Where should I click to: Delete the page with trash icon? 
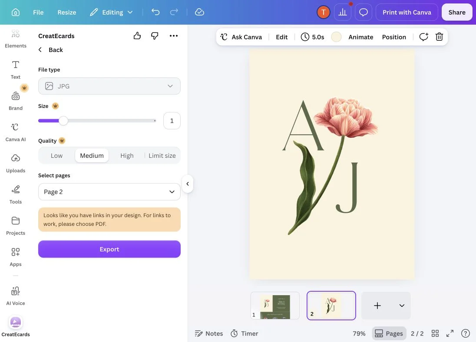[439, 37]
